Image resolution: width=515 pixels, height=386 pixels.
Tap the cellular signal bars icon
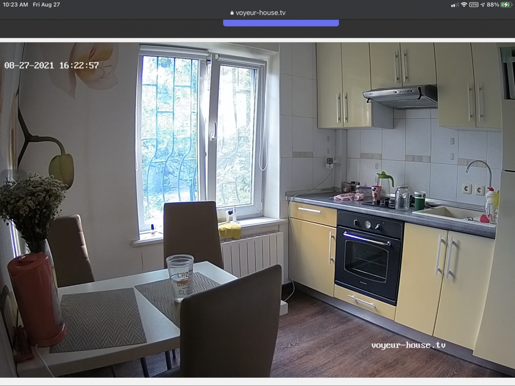click(x=455, y=5)
